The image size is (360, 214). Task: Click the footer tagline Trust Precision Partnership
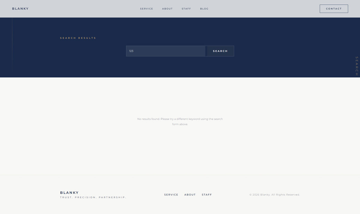pos(93,197)
